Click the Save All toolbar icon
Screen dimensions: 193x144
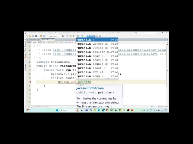36,36
